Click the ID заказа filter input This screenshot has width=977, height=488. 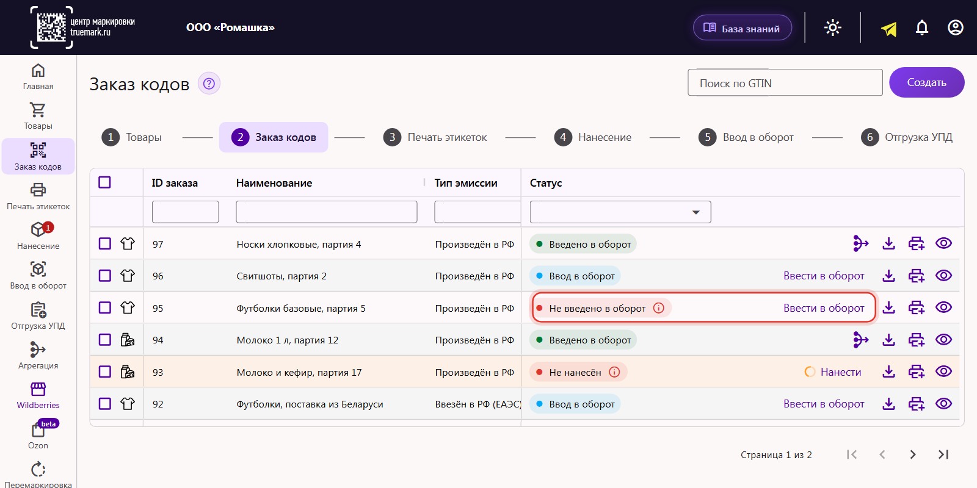point(186,212)
